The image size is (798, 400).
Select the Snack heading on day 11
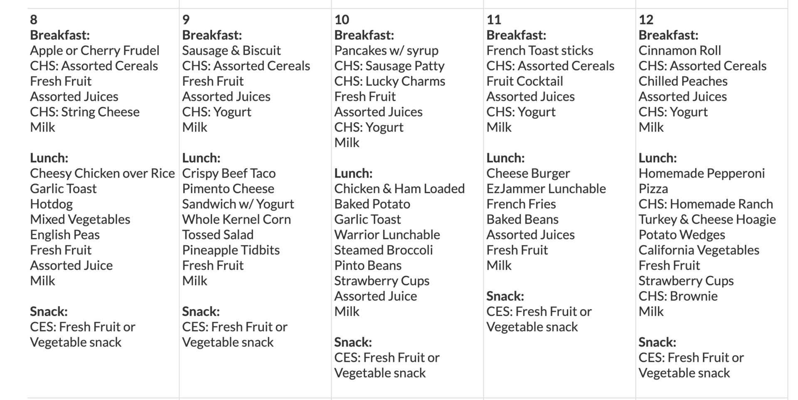pos(505,296)
